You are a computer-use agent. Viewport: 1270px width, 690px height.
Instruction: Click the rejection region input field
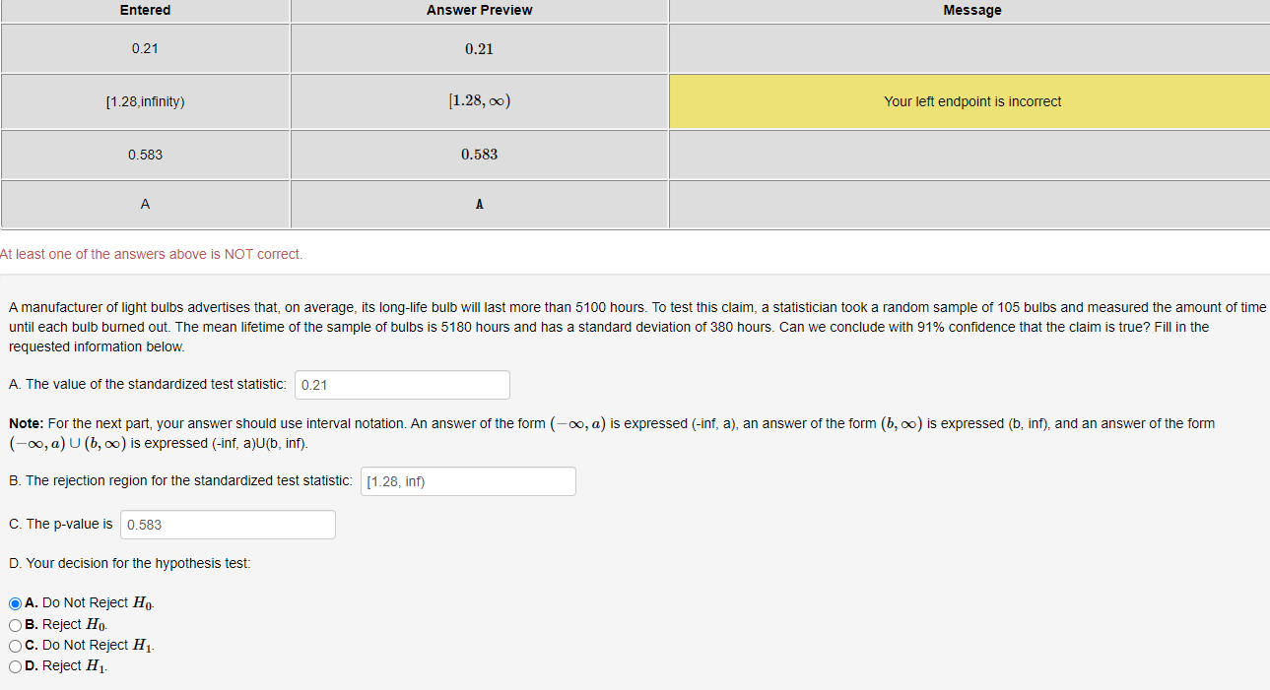click(x=468, y=481)
